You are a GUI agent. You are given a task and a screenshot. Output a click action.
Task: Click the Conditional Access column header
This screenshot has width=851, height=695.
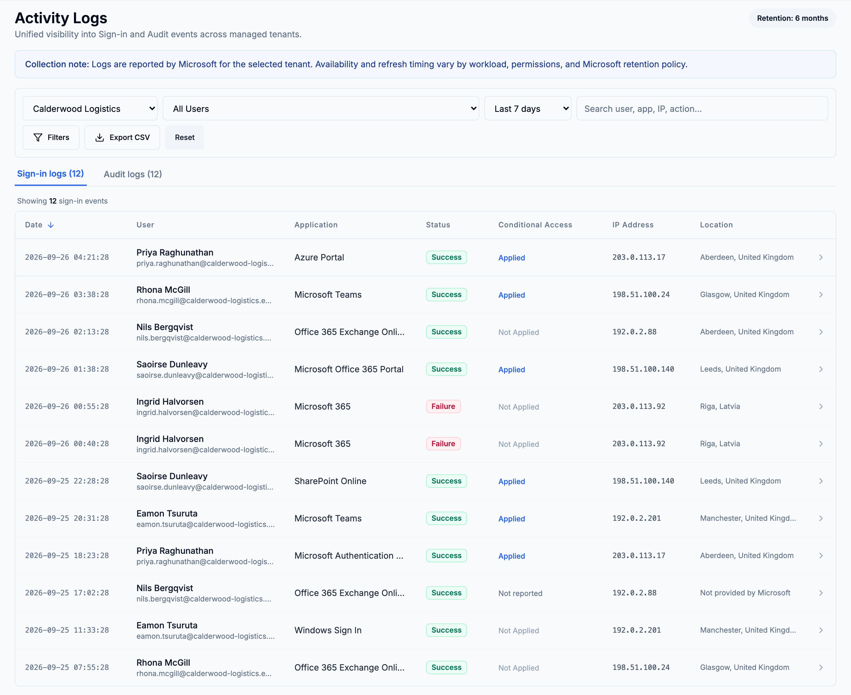point(535,225)
